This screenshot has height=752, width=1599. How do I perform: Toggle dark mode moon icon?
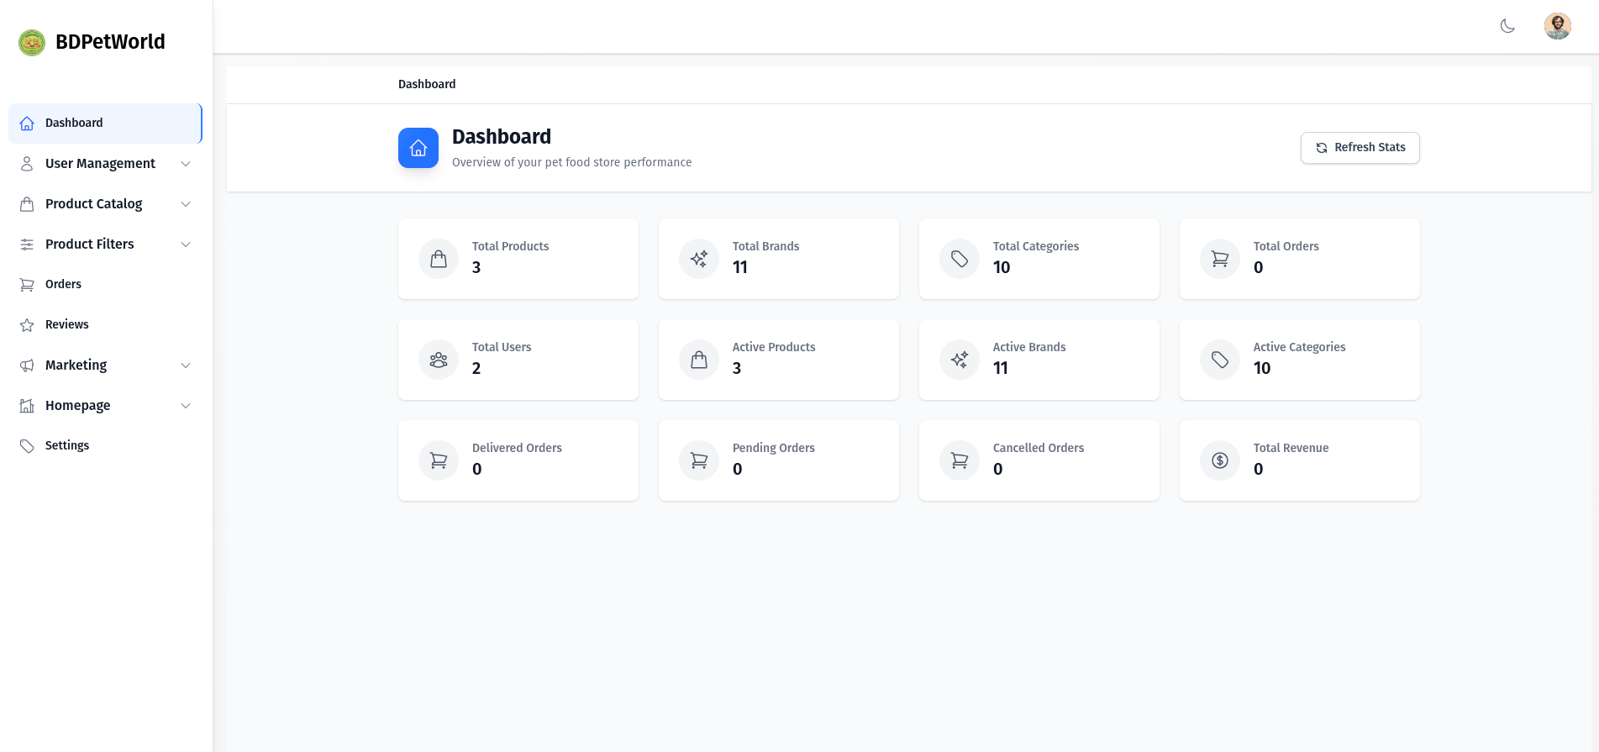pos(1507,26)
